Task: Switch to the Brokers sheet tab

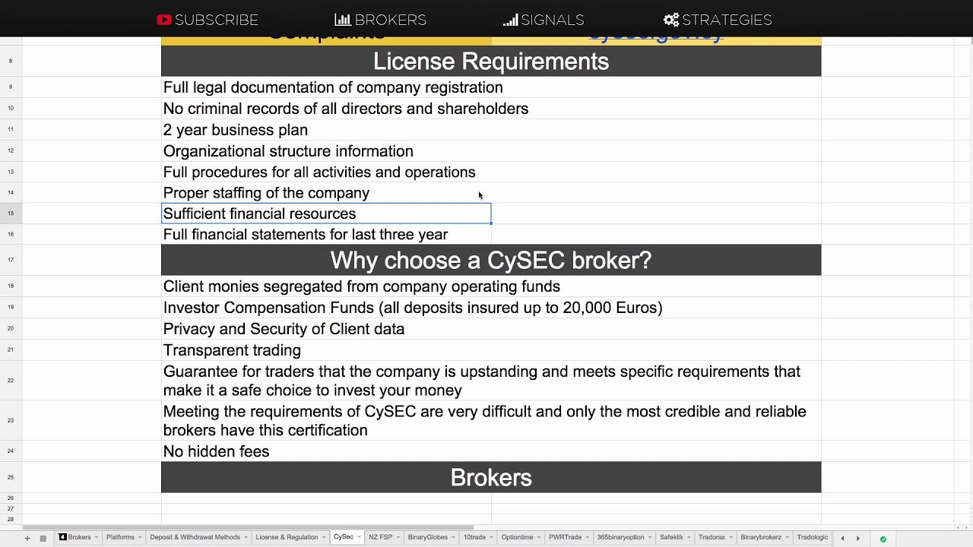Action: click(79, 537)
